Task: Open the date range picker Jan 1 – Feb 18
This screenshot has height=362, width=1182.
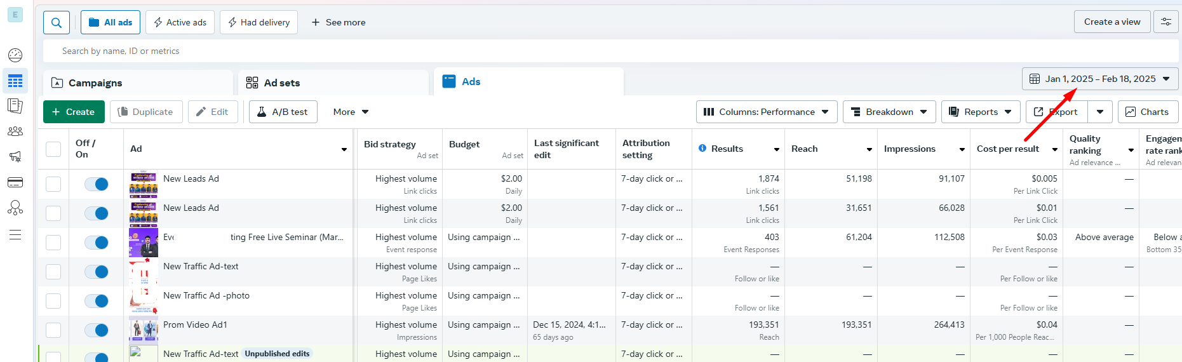Action: (1099, 79)
